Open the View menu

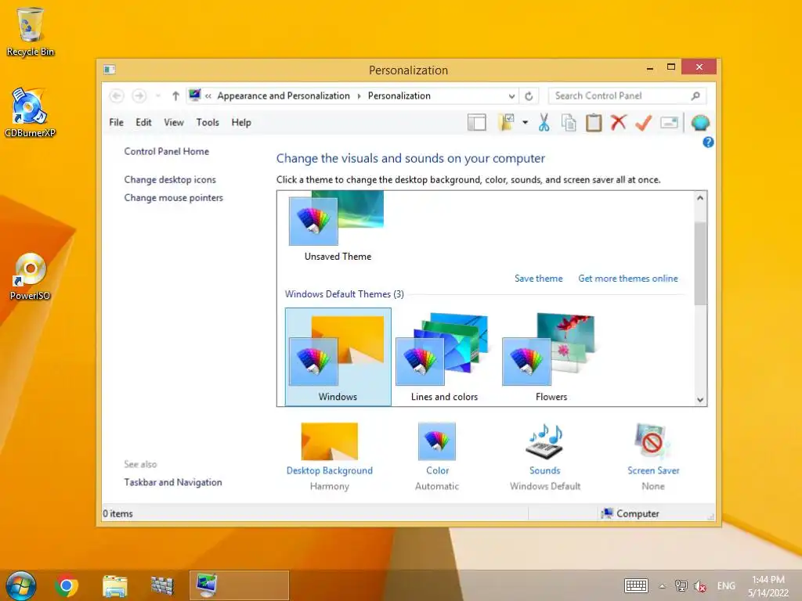(x=173, y=123)
